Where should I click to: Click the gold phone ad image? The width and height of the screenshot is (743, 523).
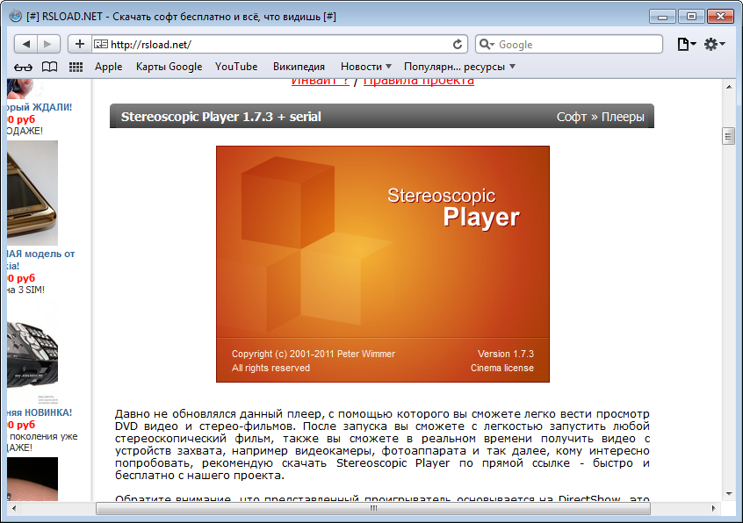point(32,193)
